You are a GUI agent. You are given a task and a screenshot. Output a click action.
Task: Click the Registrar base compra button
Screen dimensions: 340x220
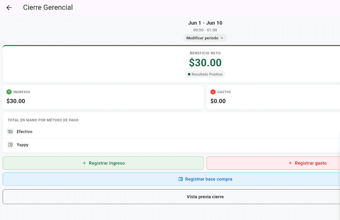click(x=171, y=179)
